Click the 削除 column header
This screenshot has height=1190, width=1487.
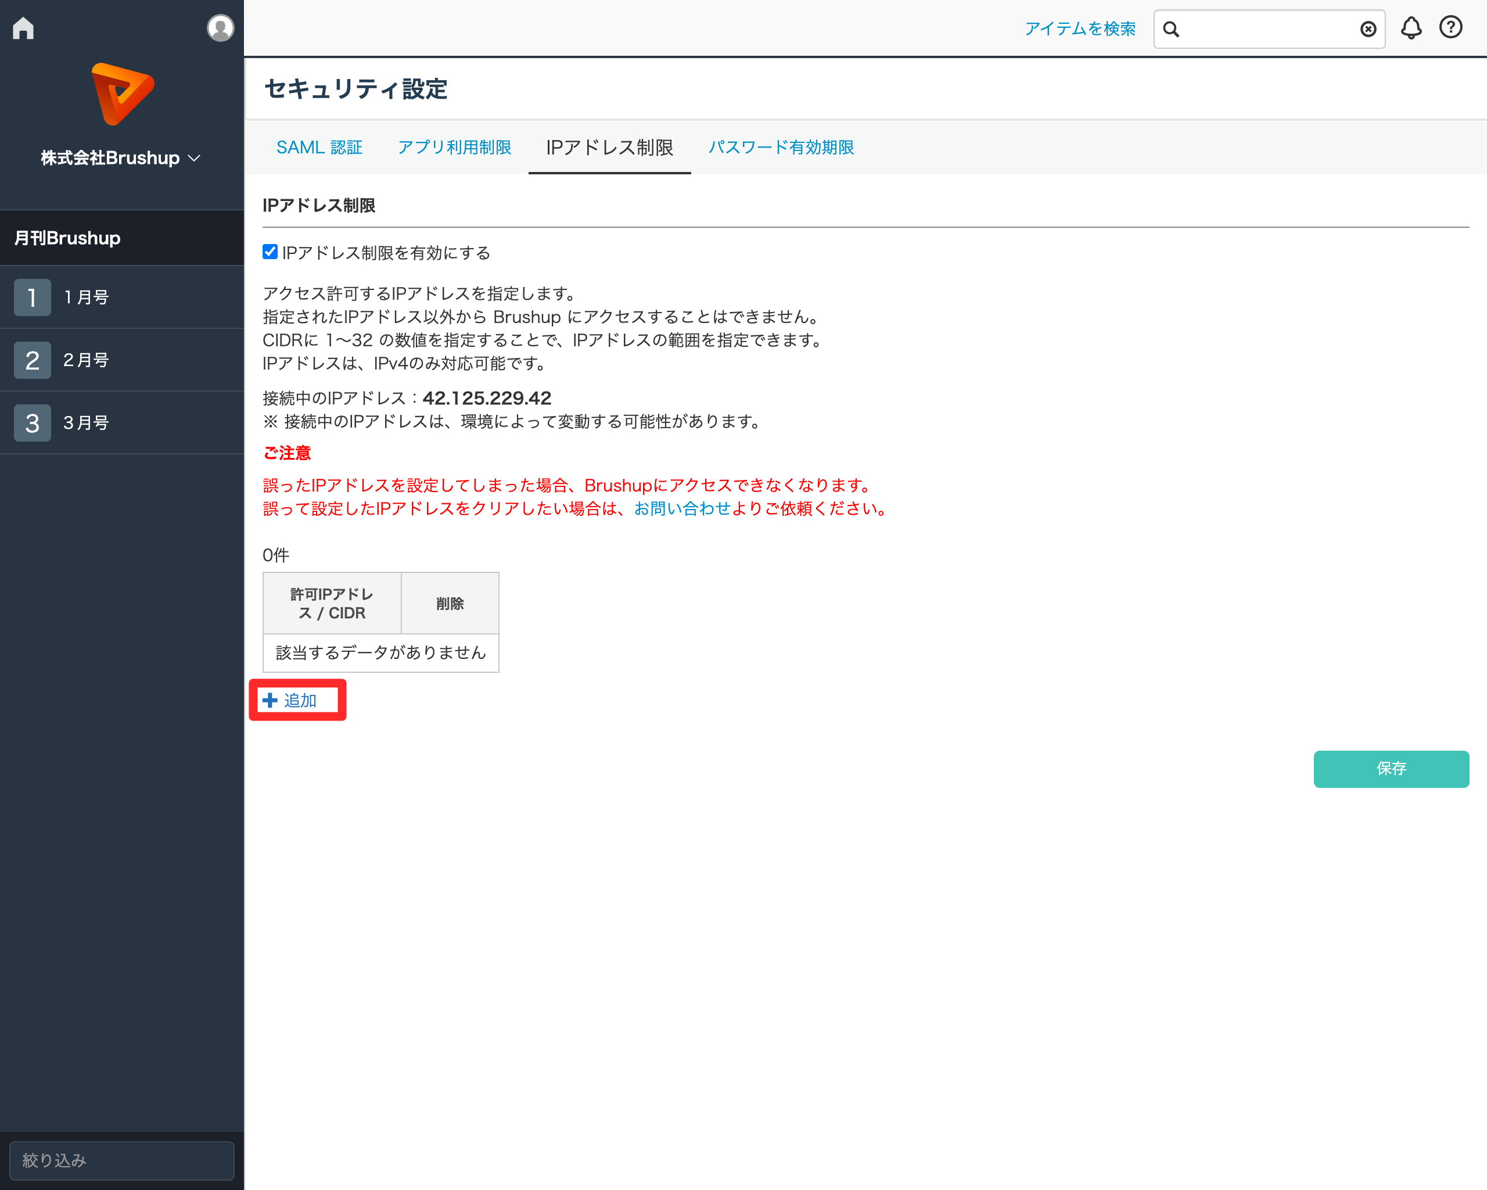coord(450,604)
